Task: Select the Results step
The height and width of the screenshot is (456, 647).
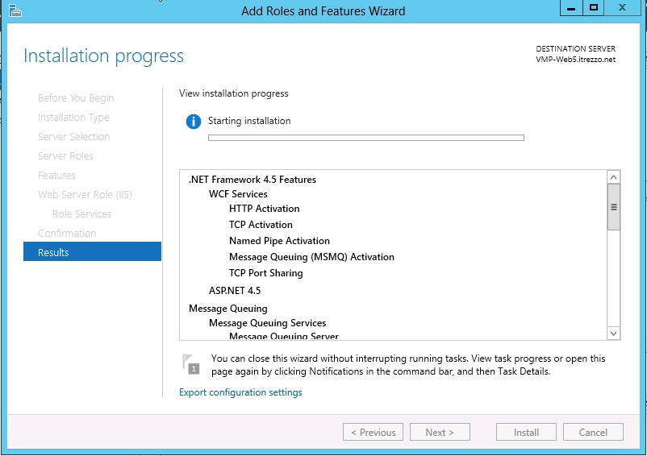Action: click(x=92, y=251)
